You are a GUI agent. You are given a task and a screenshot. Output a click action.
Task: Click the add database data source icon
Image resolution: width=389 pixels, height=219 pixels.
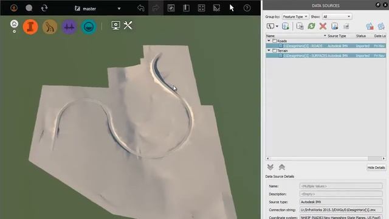(286, 26)
